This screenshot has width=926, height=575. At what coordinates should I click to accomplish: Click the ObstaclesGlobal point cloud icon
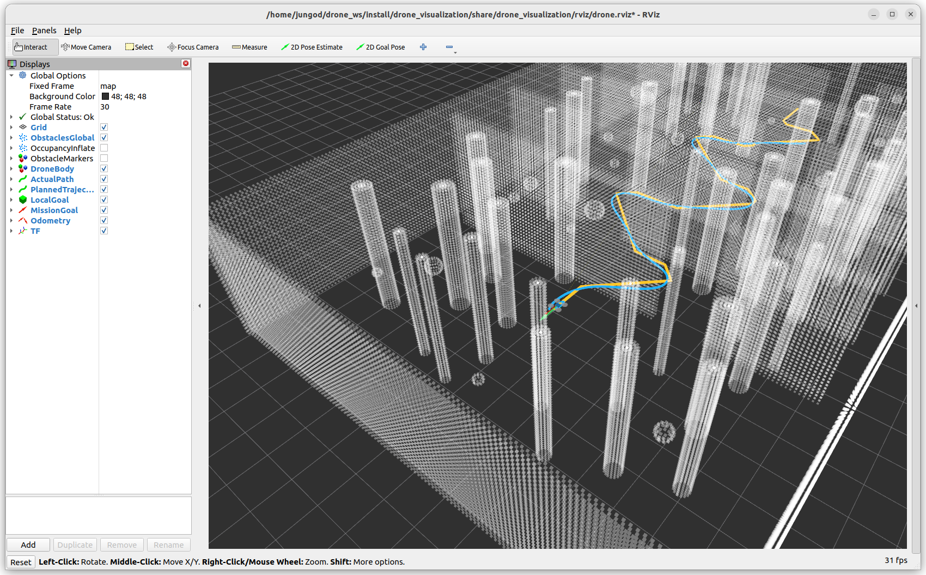point(23,137)
